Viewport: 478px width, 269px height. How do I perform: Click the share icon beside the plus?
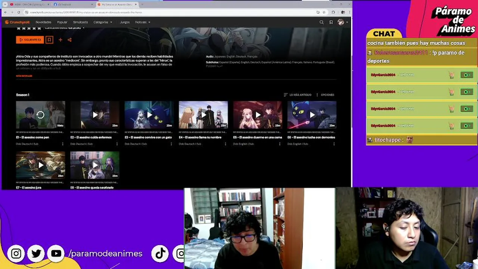click(69, 40)
